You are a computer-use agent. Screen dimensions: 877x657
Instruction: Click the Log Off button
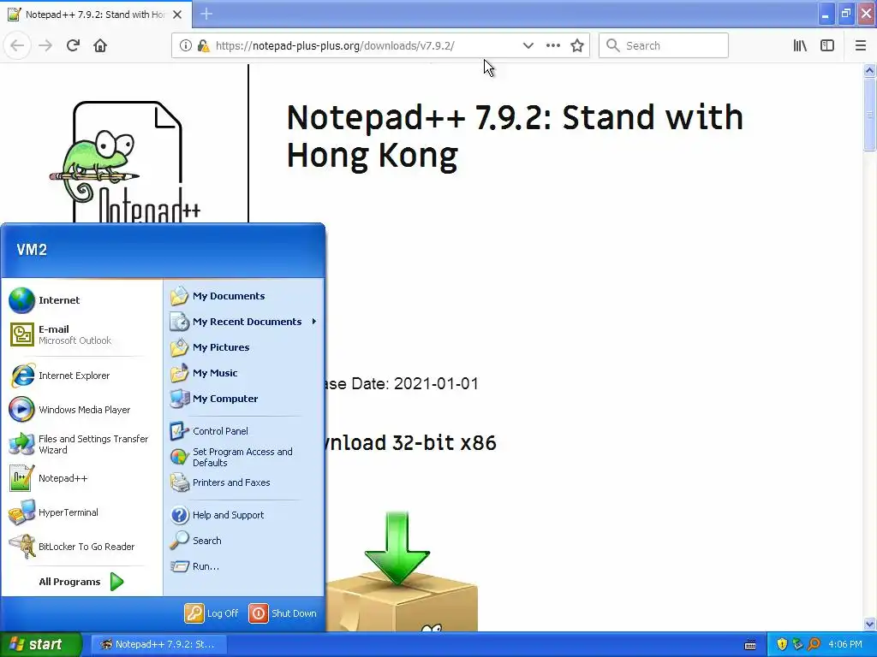(x=212, y=613)
